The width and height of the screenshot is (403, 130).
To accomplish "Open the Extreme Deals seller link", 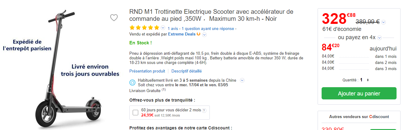I will pyautogui.click(x=182, y=34).
